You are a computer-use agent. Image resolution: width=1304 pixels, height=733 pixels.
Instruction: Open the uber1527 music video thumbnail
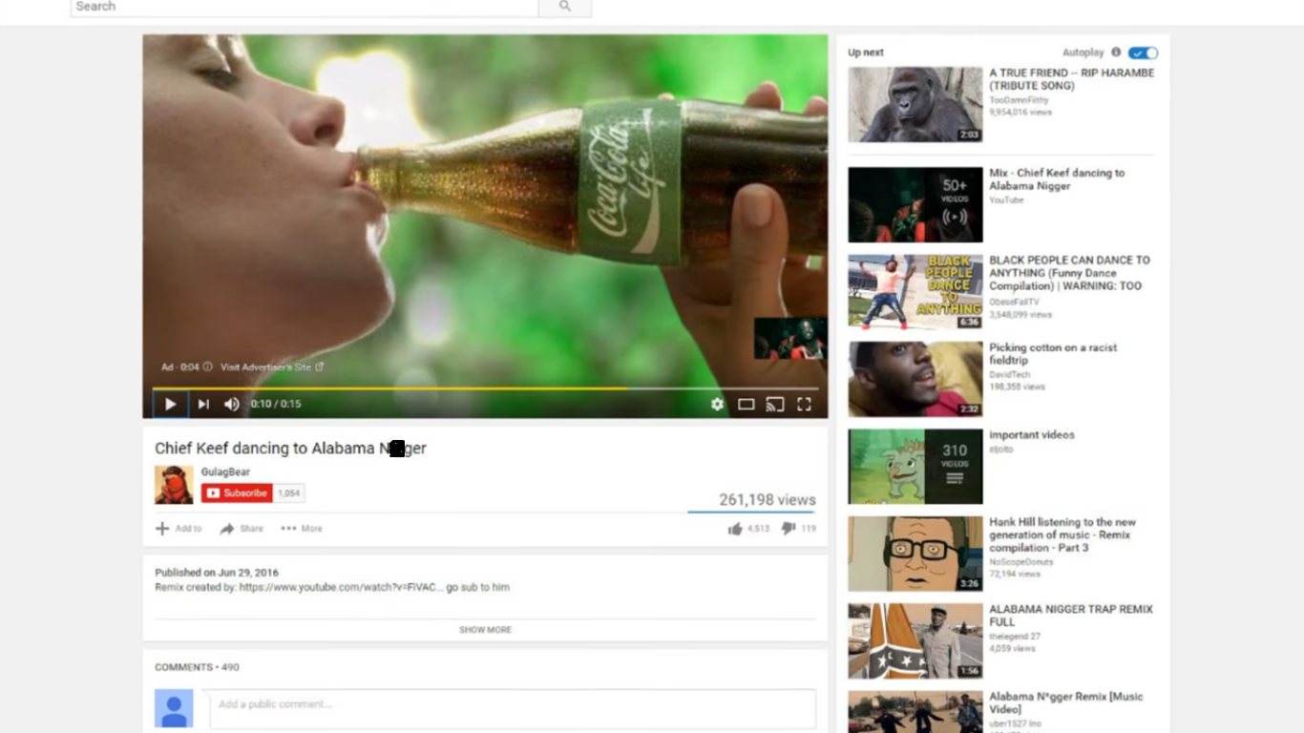click(x=915, y=712)
